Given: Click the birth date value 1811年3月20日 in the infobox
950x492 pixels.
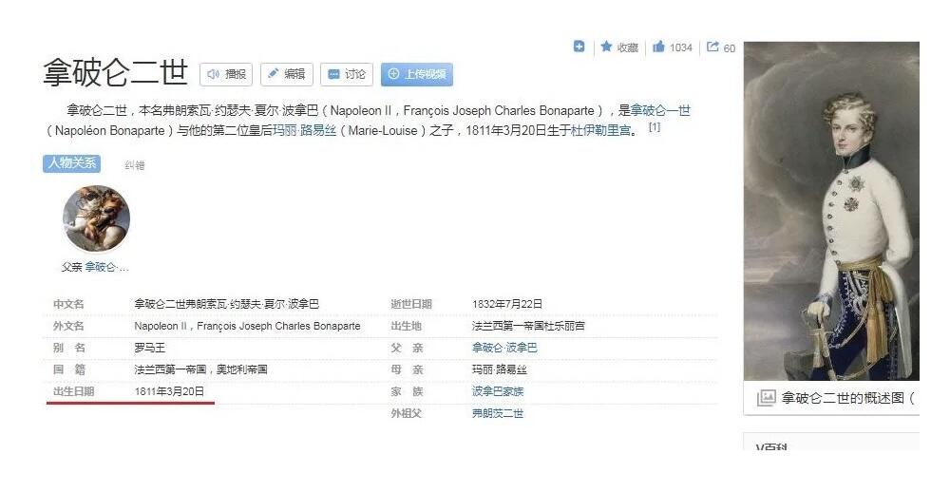Looking at the screenshot, I should (169, 391).
